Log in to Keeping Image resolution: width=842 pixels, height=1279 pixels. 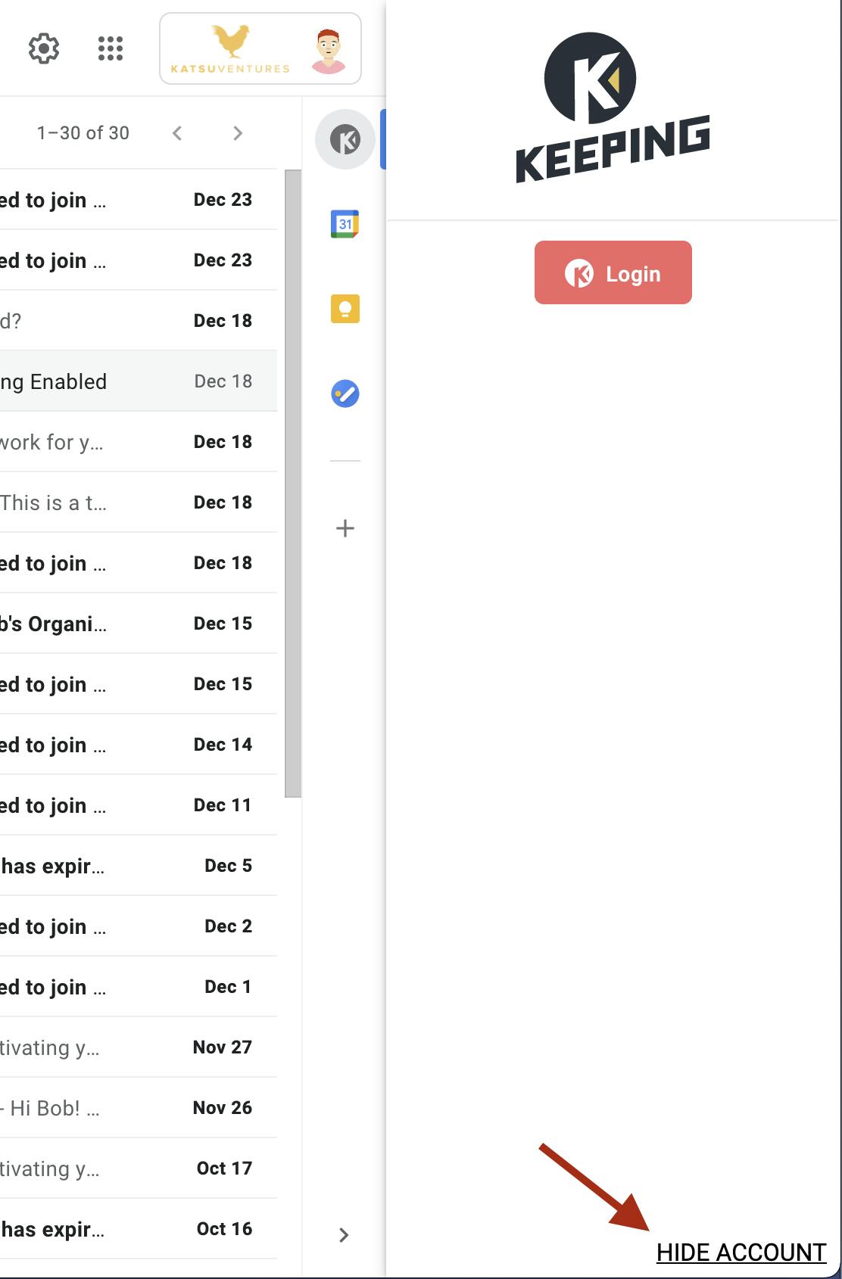coord(613,272)
